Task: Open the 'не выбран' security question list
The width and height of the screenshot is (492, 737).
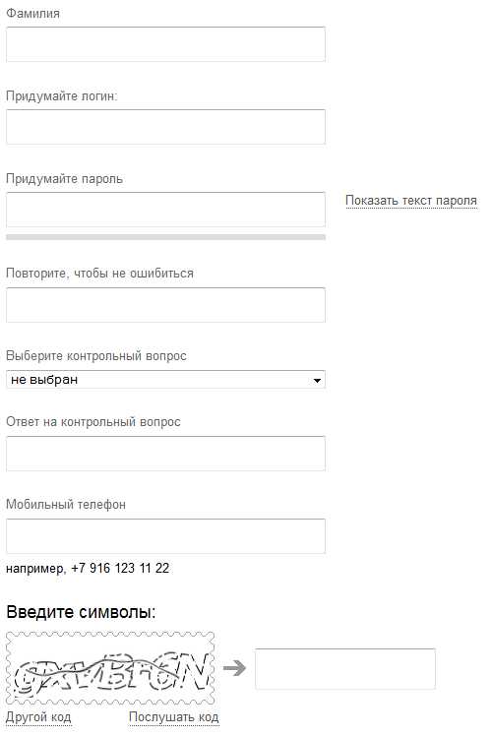Action: 165,380
